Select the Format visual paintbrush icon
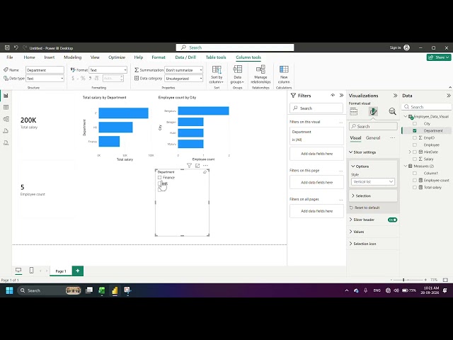Screen dimensions: 453x340 pyautogui.click(x=373, y=112)
